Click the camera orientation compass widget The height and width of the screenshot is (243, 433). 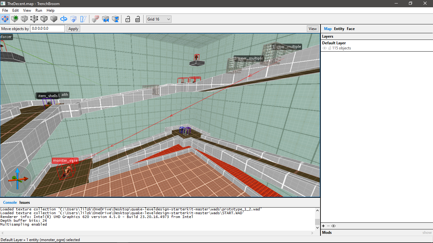pyautogui.click(x=17, y=179)
